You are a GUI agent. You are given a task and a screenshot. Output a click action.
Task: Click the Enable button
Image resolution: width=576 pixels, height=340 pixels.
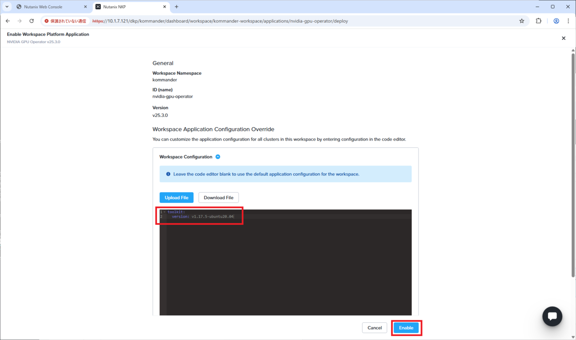(x=406, y=328)
